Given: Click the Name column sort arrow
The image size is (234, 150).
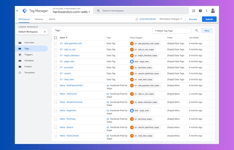Looking at the screenshot, I should point(67,37).
